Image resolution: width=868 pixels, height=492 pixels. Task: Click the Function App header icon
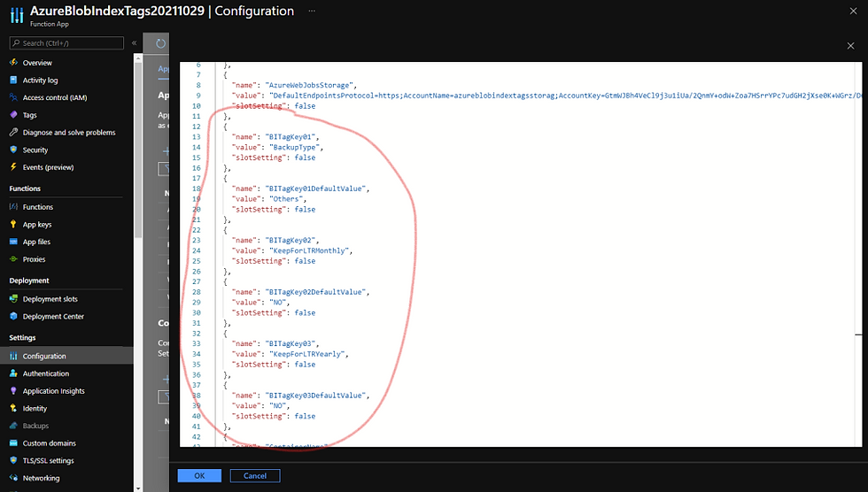[x=17, y=15]
